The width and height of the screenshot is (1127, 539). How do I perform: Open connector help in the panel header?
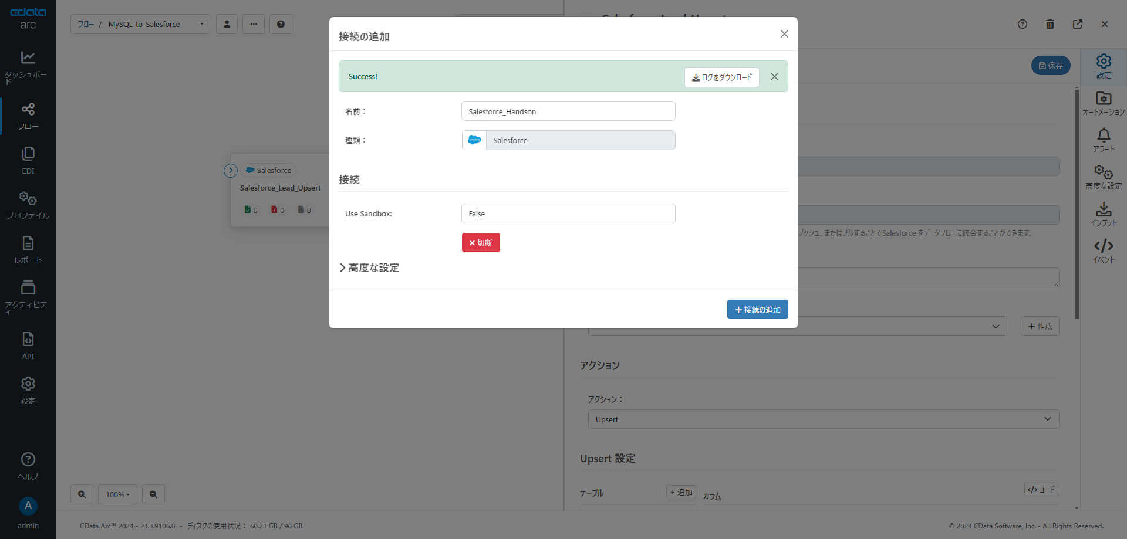[x=1023, y=24]
